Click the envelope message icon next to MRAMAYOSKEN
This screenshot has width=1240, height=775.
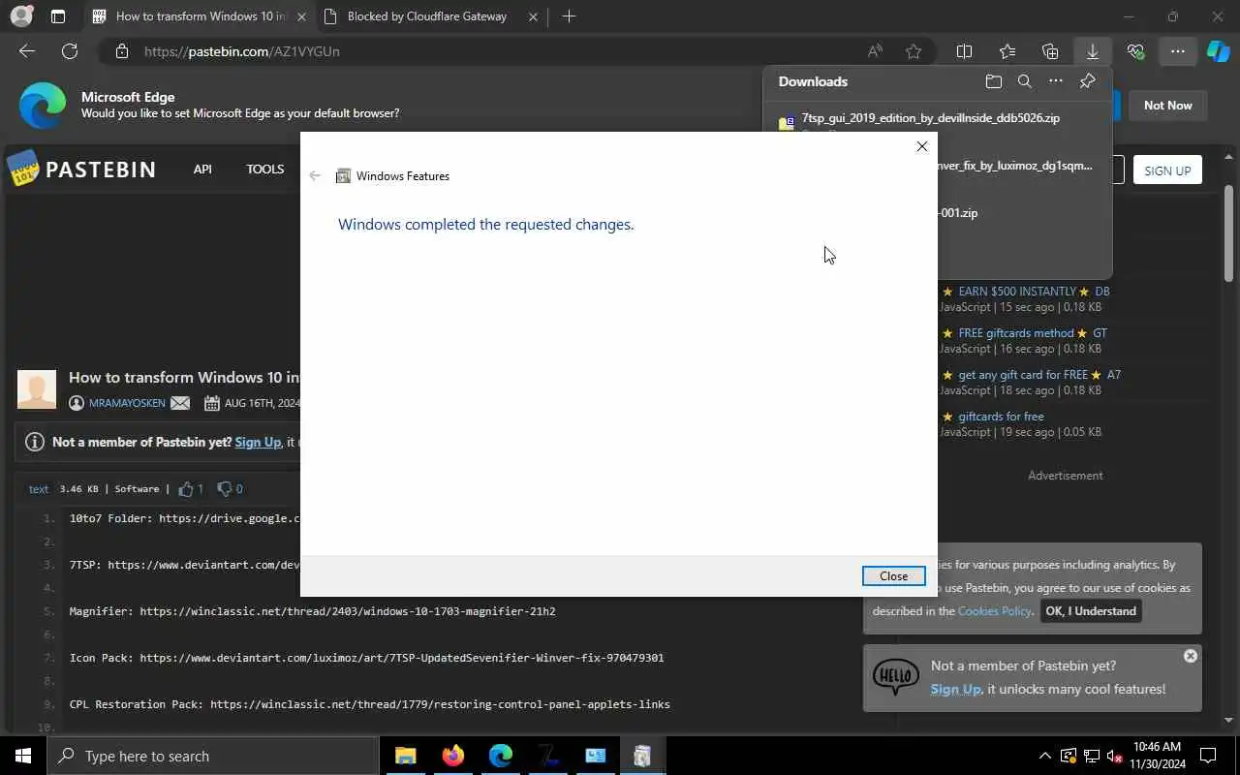[x=180, y=403]
